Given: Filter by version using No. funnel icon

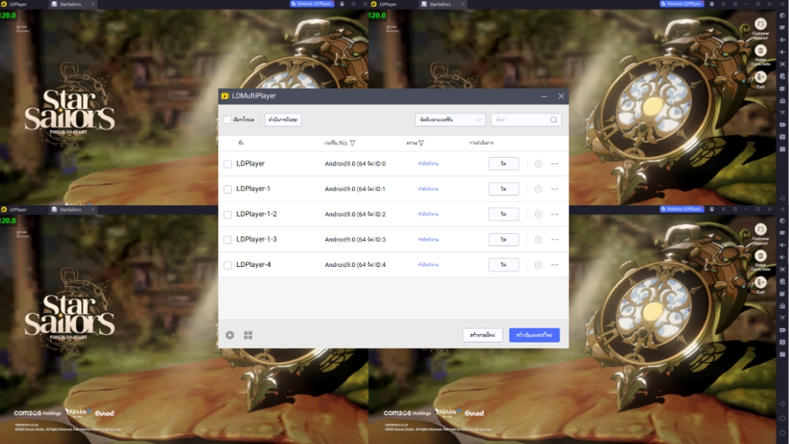Looking at the screenshot, I should [x=352, y=143].
